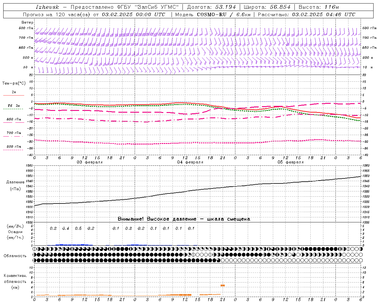Click the warning Внимание! Высокое давление — шкала смещена
378x302 pixels.
tap(184, 219)
